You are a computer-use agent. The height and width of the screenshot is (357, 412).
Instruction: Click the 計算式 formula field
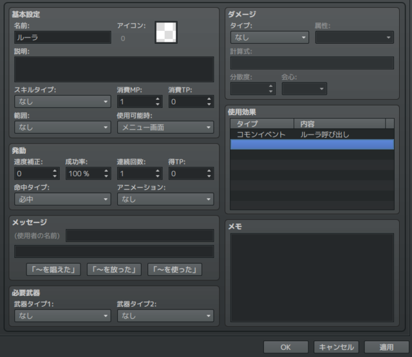[312, 63]
